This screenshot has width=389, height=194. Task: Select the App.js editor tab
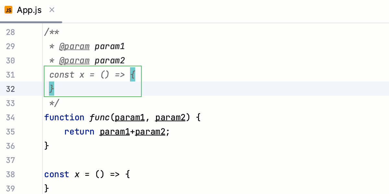pos(29,10)
